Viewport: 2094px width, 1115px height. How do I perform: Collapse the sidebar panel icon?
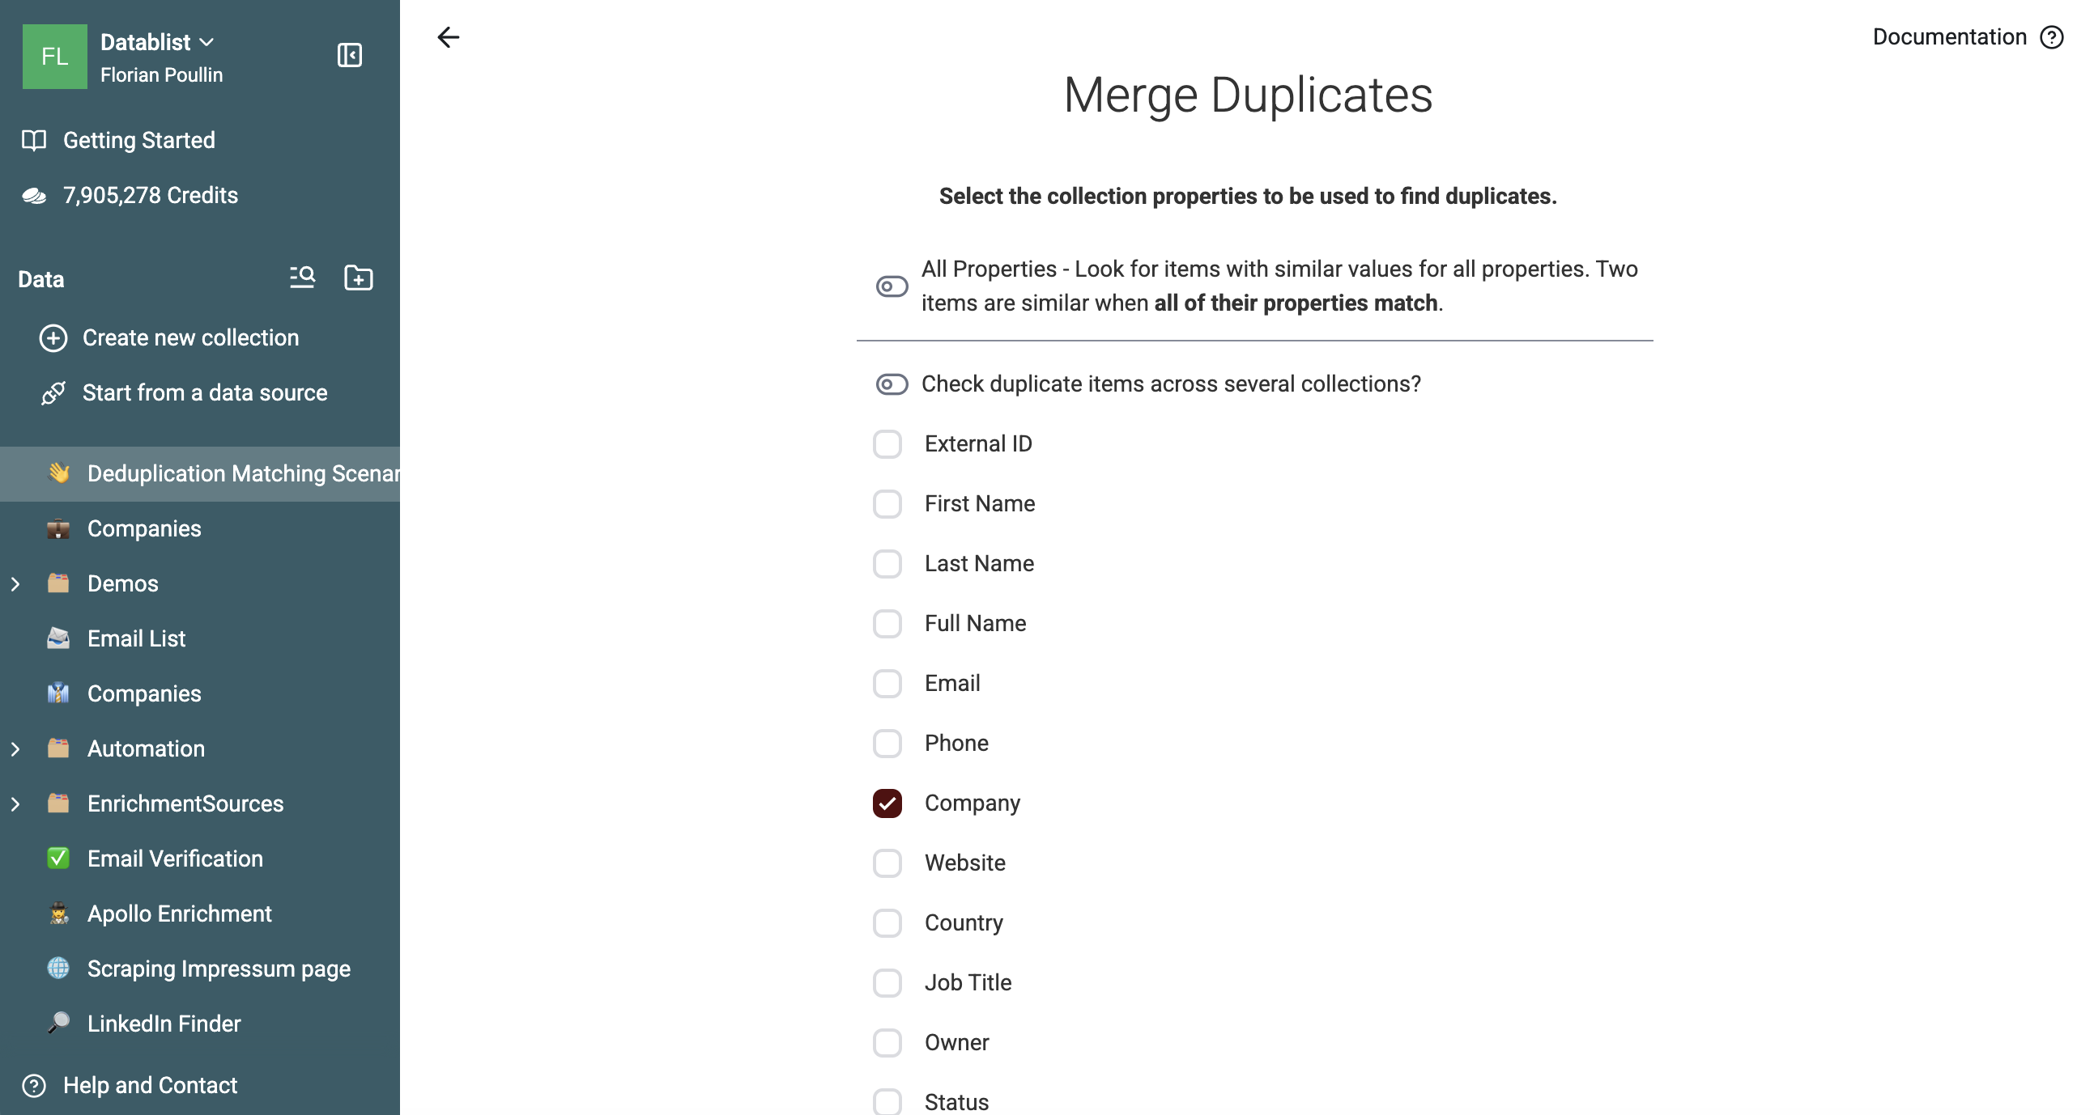click(x=350, y=55)
